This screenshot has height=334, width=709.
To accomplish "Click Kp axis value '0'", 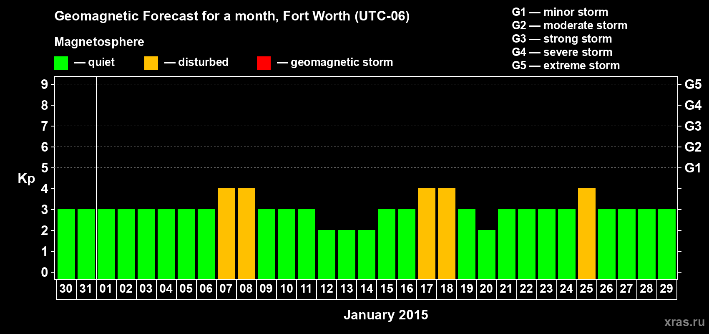I will (45, 272).
